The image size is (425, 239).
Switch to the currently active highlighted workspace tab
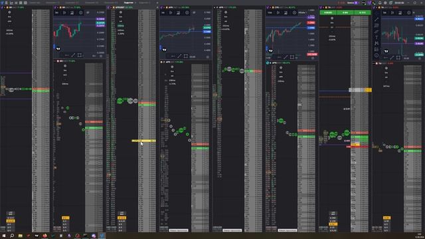point(128,3)
